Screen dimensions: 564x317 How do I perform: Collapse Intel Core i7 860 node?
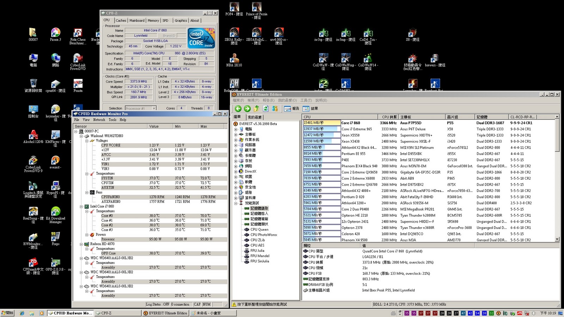point(81,206)
